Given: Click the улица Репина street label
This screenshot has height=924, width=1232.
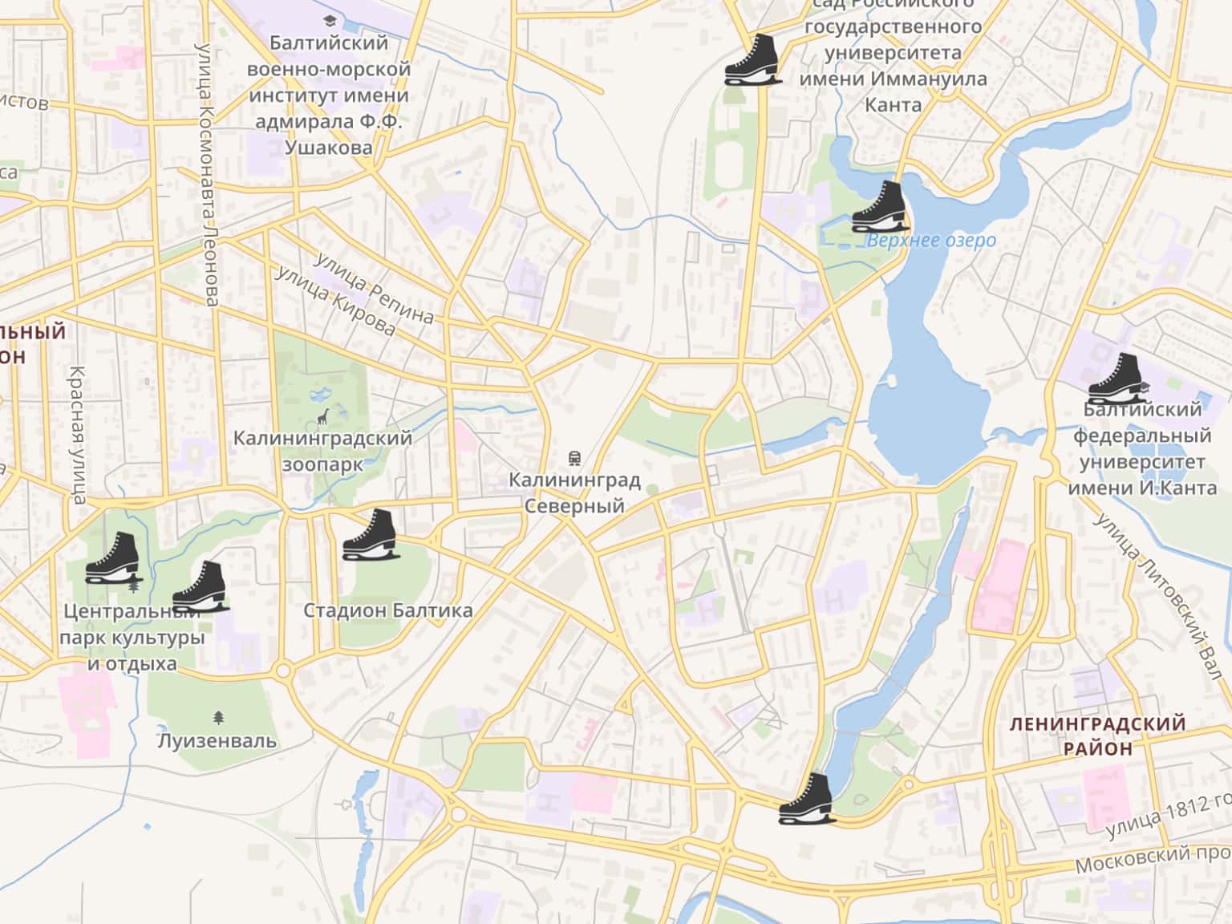Looking at the screenshot, I should tap(374, 290).
